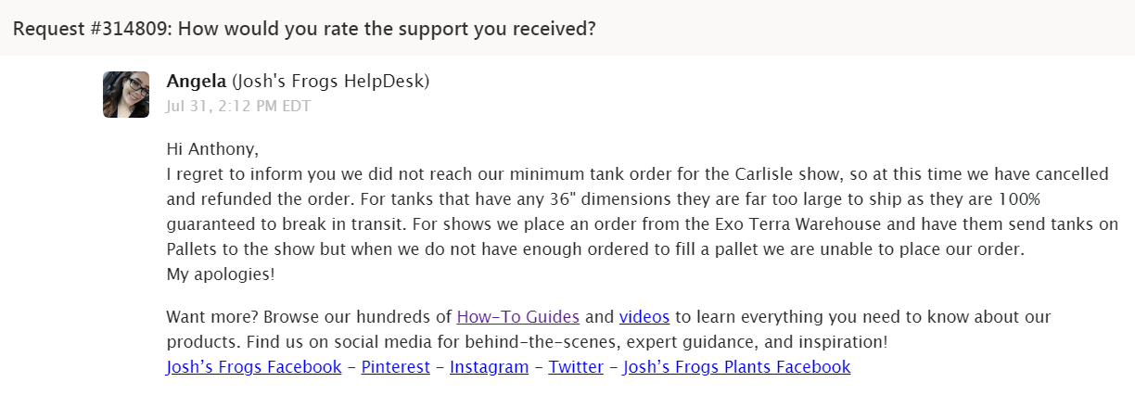Click Angela's profile avatar photo
Image resolution: width=1135 pixels, height=395 pixels.
coord(126,95)
